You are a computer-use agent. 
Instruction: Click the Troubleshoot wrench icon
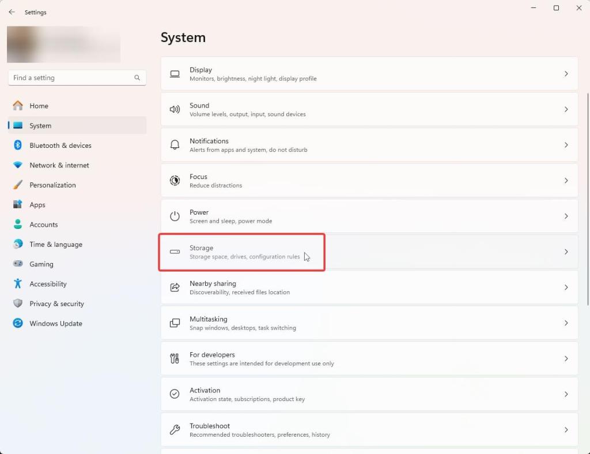pyautogui.click(x=175, y=430)
